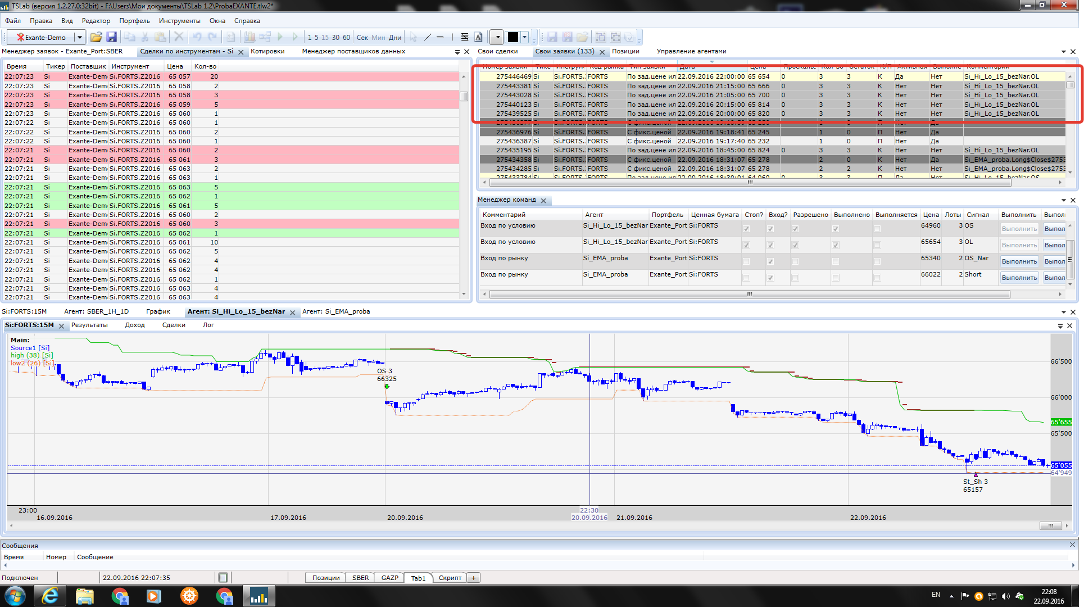Viewport: 1084px width, 607px height.
Task: Select the diagonal line drawing tool
Action: [x=428, y=37]
